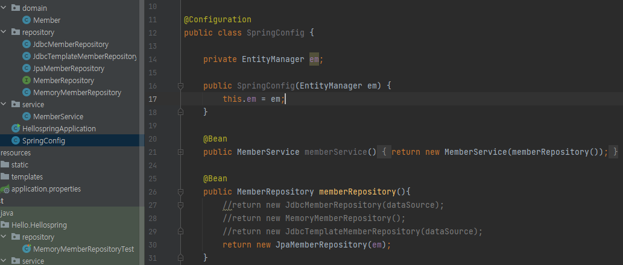Click the fold end marker on line 31
623x265 pixels.
pyautogui.click(x=180, y=258)
